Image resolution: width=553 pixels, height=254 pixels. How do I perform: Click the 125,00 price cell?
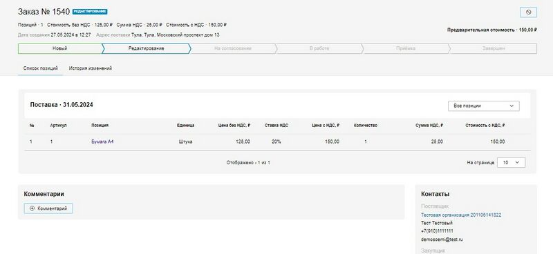243,141
